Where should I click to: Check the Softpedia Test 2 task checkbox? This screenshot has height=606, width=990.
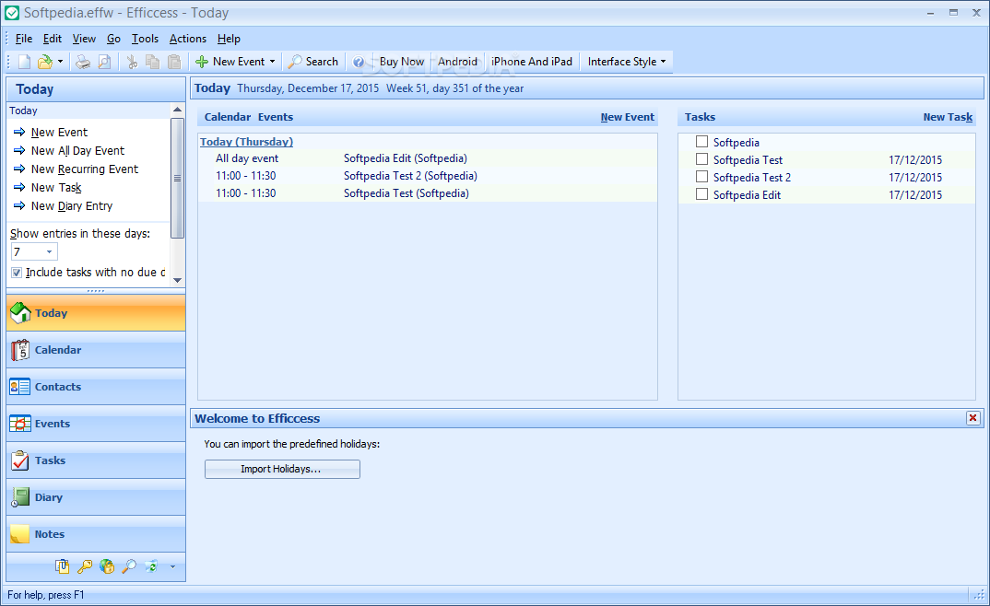[x=701, y=177]
